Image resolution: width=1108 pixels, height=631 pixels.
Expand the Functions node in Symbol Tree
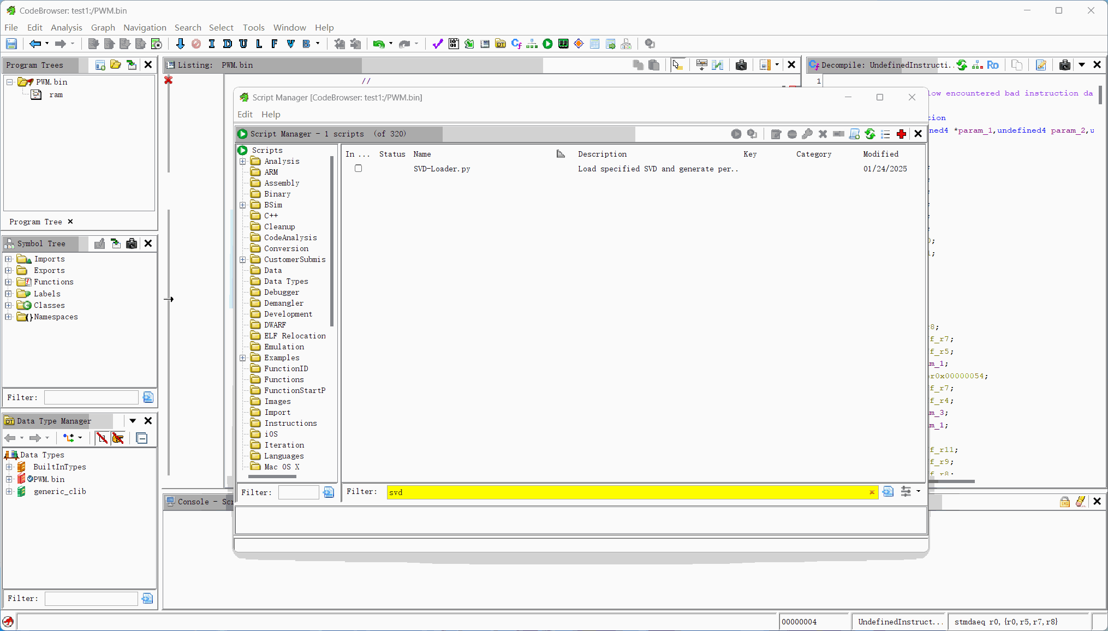[x=9, y=282]
